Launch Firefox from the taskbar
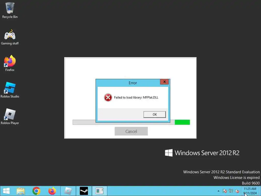261x196 pixels. pos(52,191)
